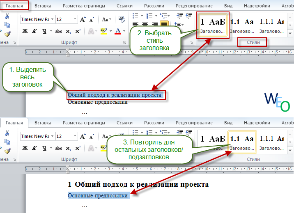Click the Copy icon in the top ribbon

pos(7,25)
